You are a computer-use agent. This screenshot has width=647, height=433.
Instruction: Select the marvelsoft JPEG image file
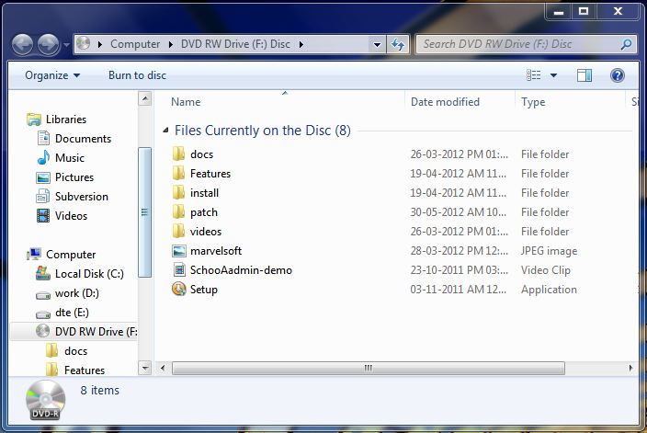point(216,251)
